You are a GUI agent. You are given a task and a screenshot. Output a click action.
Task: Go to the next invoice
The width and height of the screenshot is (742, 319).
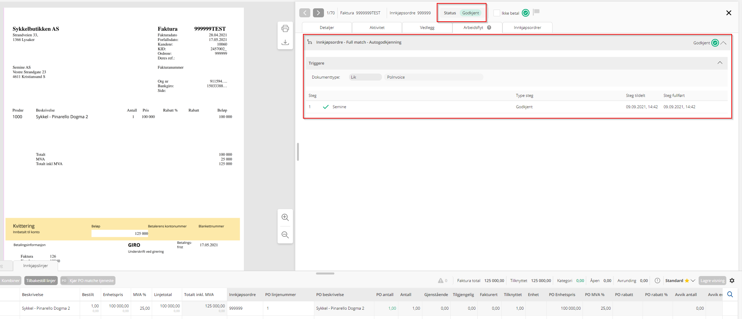pos(318,13)
